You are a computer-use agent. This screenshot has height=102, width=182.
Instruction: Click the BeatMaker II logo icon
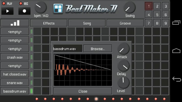click(58, 9)
